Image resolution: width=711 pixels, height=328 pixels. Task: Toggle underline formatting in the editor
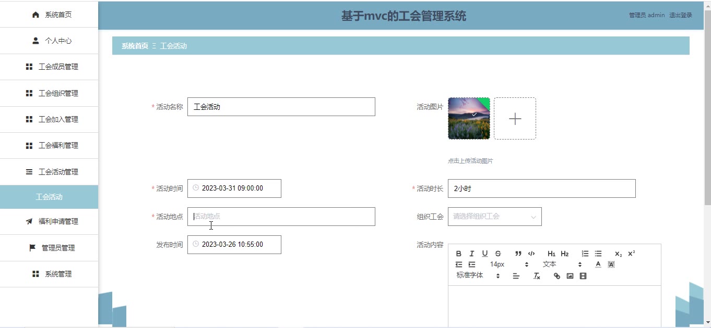click(484, 254)
